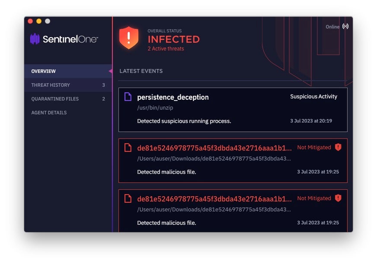The width and height of the screenshot is (377, 264).
Task: Select the Overview sidebar tab
Action: (44, 71)
